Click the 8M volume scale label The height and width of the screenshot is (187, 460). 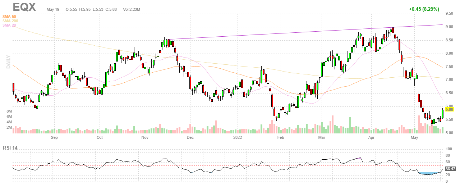click(9, 111)
